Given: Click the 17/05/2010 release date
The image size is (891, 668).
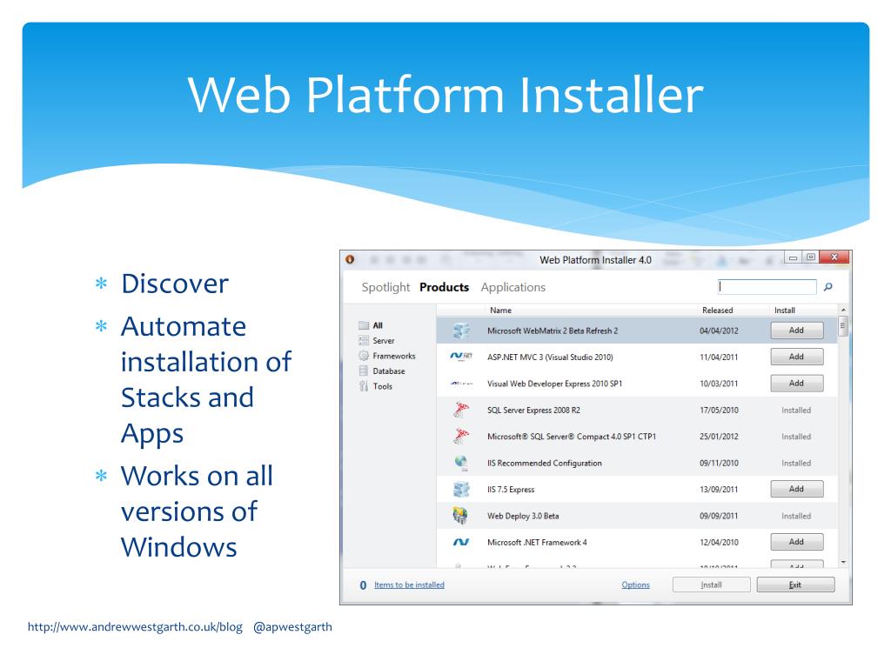Looking at the screenshot, I should click(x=719, y=411).
